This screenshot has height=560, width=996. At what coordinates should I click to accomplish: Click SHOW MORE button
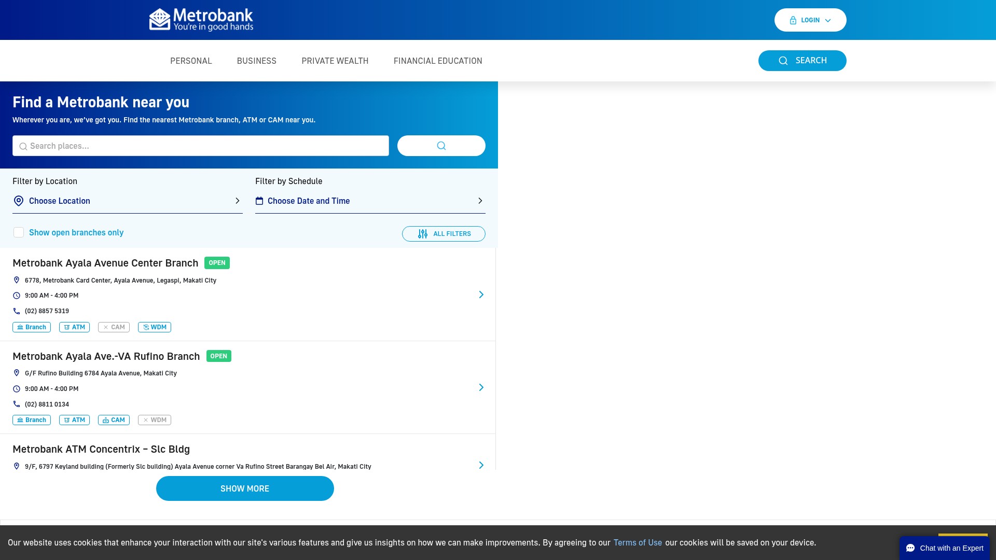click(245, 488)
